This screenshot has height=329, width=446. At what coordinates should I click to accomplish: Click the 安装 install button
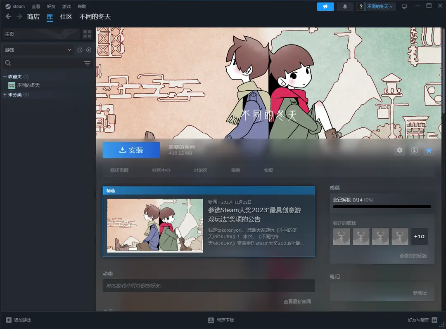coord(131,150)
